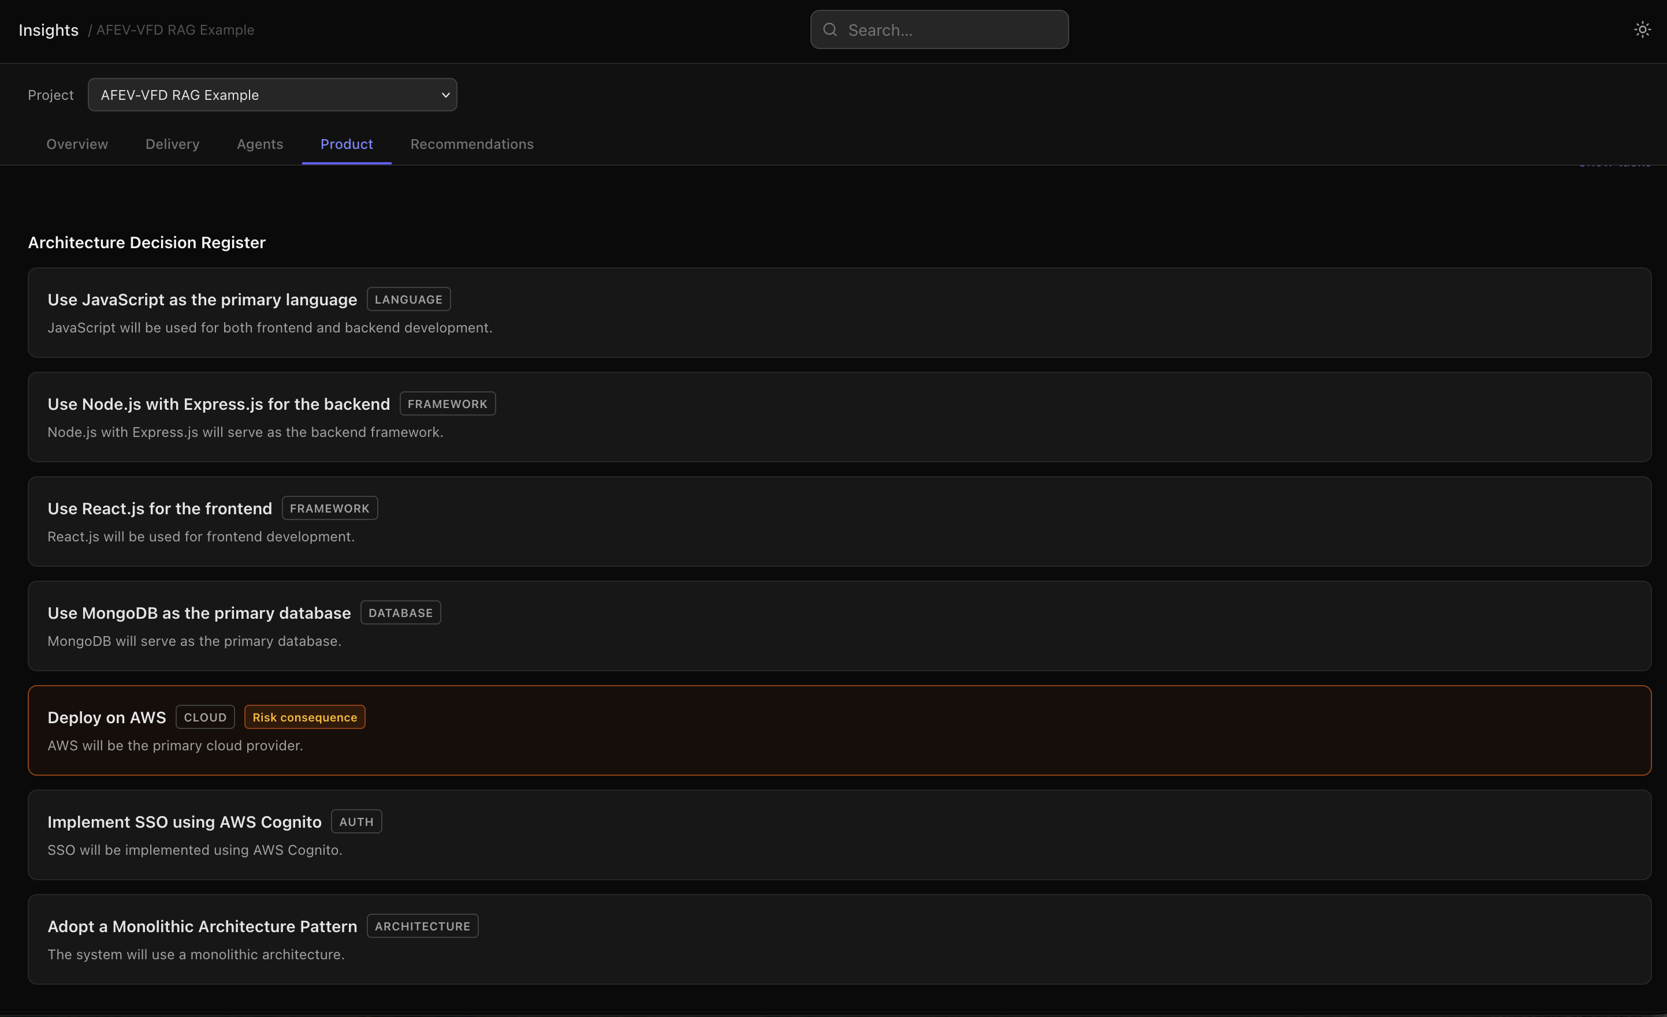Open Use MongoDB as the primary database
1667x1017 pixels.
point(840,626)
